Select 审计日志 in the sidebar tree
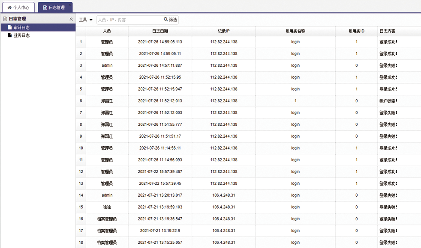This screenshot has height=248, width=421. point(21,27)
